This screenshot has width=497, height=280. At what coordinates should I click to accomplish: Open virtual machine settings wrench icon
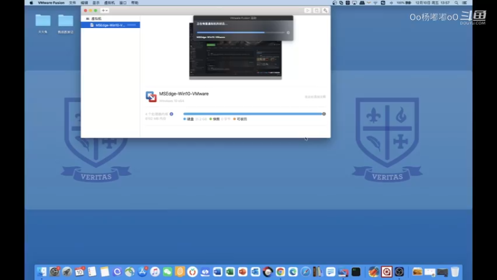325,11
